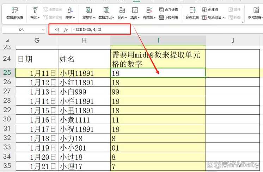The height and width of the screenshot is (172, 263).
Task: Expand the 填充 dropdown arrow
Action: [x=139, y=18]
